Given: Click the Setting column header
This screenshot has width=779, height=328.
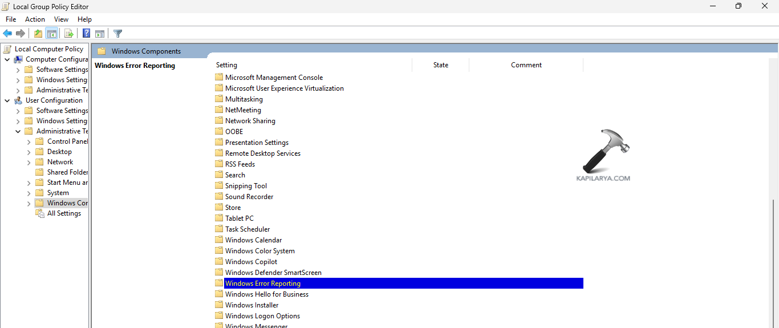Looking at the screenshot, I should (227, 65).
